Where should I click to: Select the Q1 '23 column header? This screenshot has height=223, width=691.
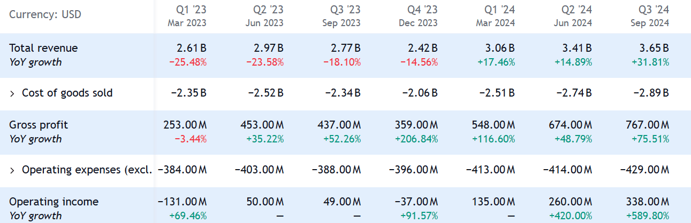(x=187, y=15)
